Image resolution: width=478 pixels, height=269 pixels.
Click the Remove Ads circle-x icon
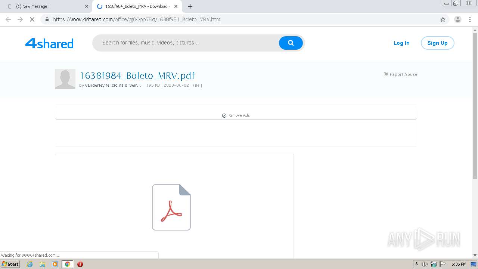[224, 115]
